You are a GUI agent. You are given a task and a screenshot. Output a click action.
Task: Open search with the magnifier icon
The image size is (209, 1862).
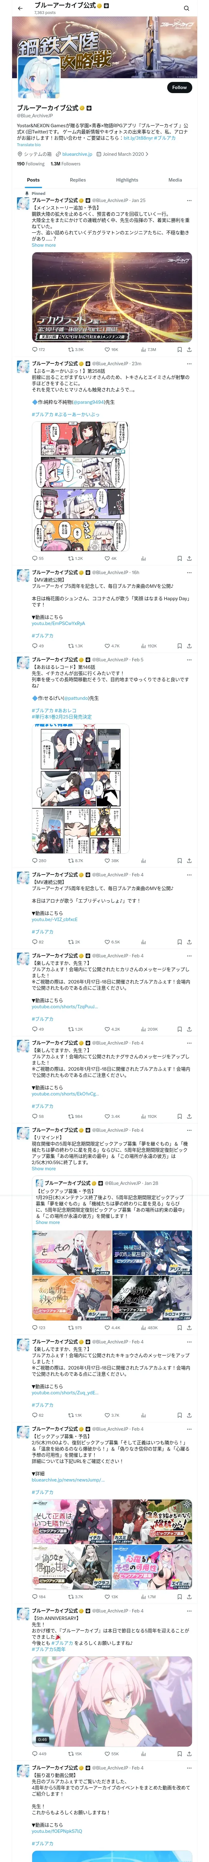(x=186, y=8)
